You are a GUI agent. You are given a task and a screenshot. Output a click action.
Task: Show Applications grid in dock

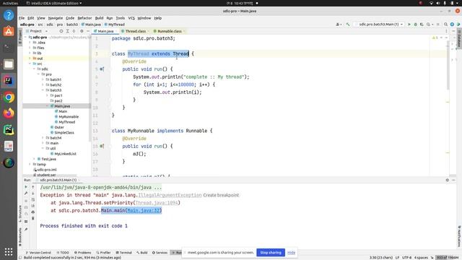coord(9,252)
